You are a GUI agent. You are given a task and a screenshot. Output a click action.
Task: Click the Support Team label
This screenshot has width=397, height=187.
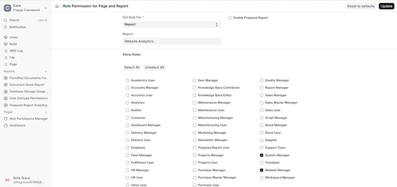pyautogui.click(x=275, y=147)
